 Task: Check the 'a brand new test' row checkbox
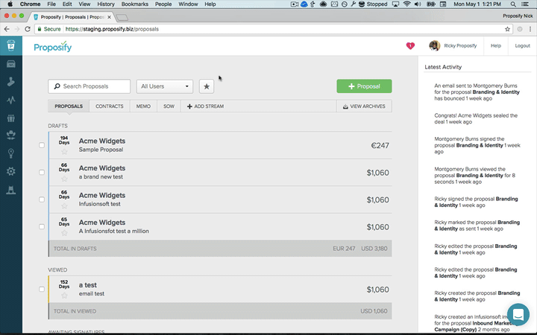[42, 172]
